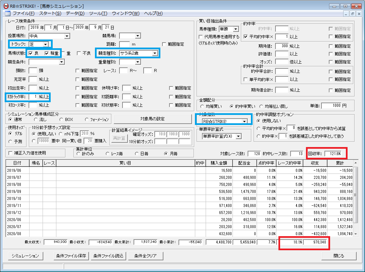Click the シミュレーション button
The height and width of the screenshot is (272, 365).
click(25, 256)
